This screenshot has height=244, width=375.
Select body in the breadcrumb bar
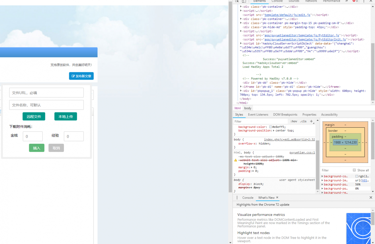[x=248, y=108]
